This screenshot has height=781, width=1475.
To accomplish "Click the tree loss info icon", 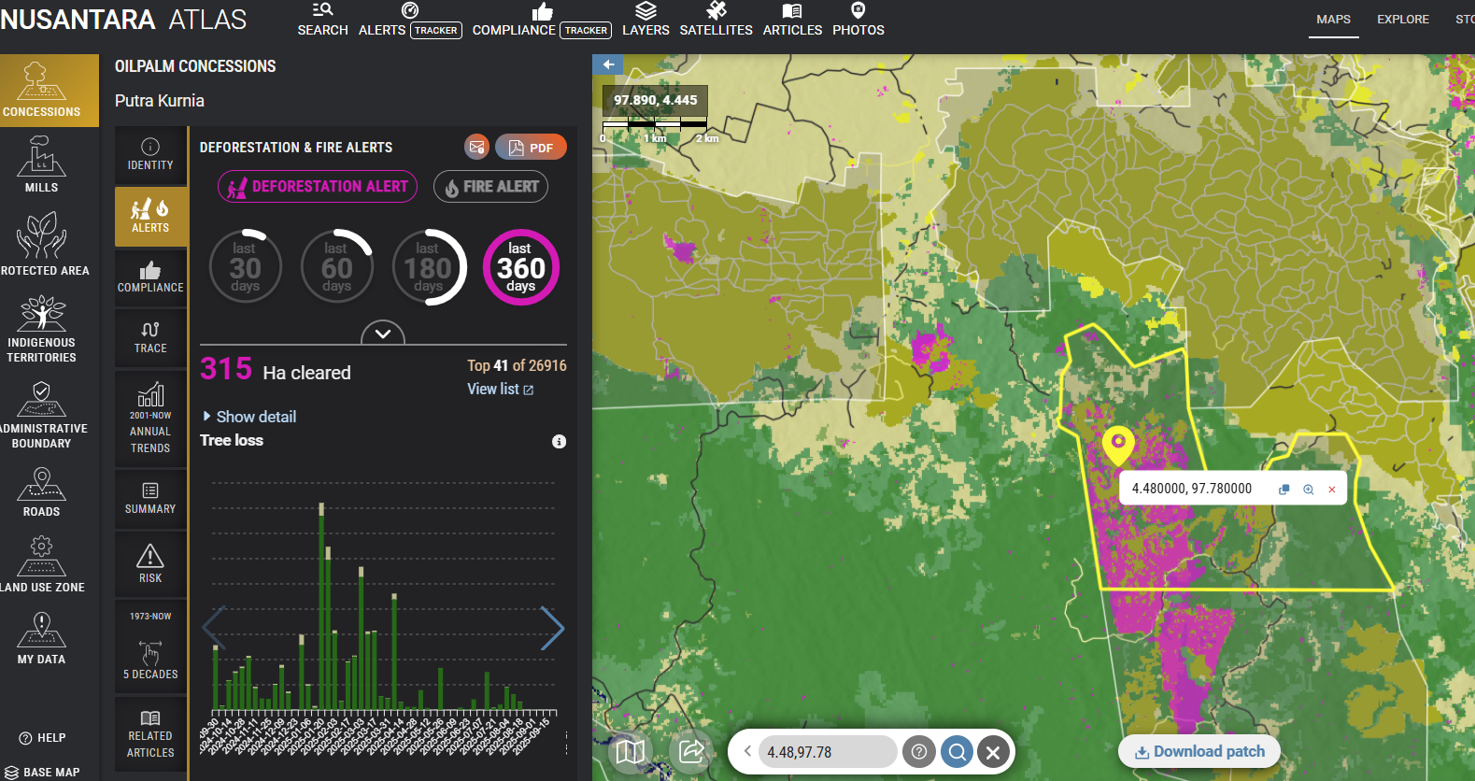I will point(559,442).
